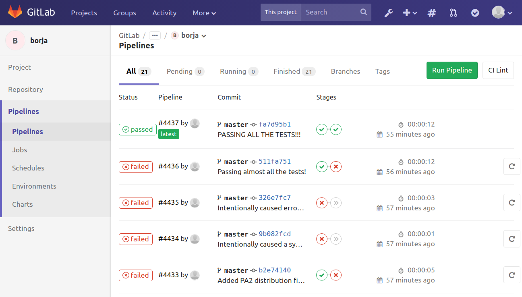
Task: Click the issues hash icon in navbar
Action: point(432,12)
